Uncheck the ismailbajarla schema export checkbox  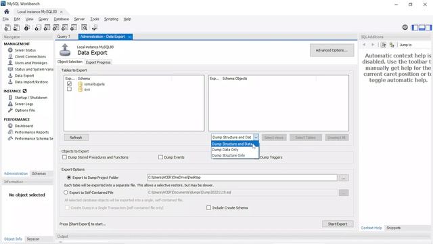click(69, 84)
